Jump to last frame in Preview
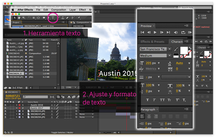This screenshot has width=216, height=138. point(168,32)
